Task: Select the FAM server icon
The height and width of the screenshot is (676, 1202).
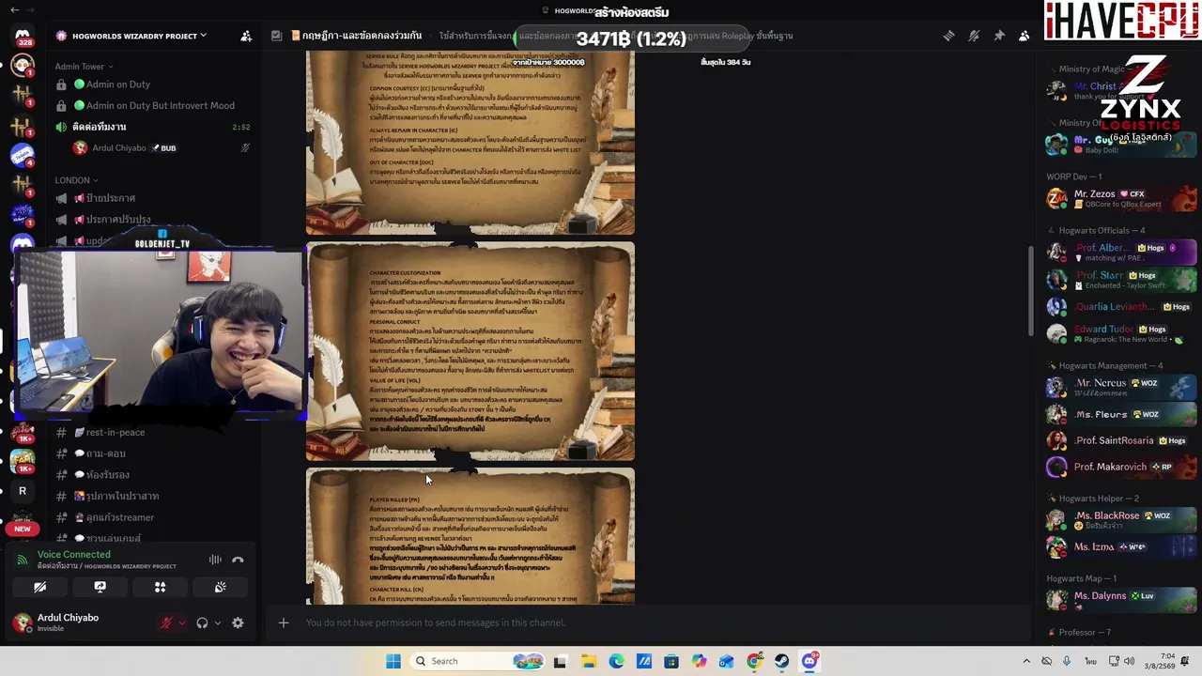Action: click(x=23, y=460)
